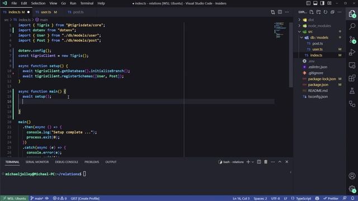
Task: Split the editor to the right
Action: (x=280, y=12)
